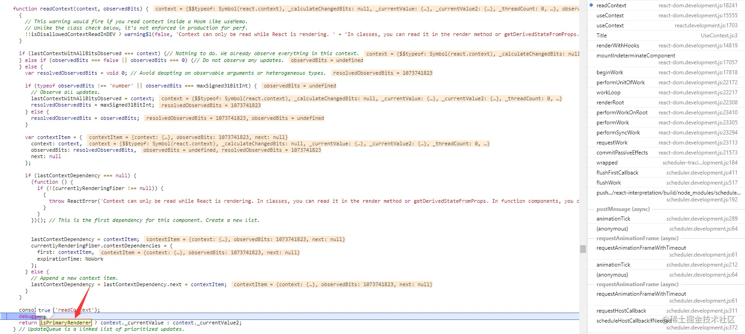The image size is (745, 334).
Task: Select the flushWork call stack frame
Action: [666, 183]
